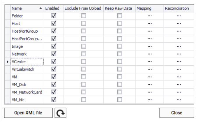Open Reconciliation ellipsis for VM row
The image size is (198, 122).
(x=178, y=77)
